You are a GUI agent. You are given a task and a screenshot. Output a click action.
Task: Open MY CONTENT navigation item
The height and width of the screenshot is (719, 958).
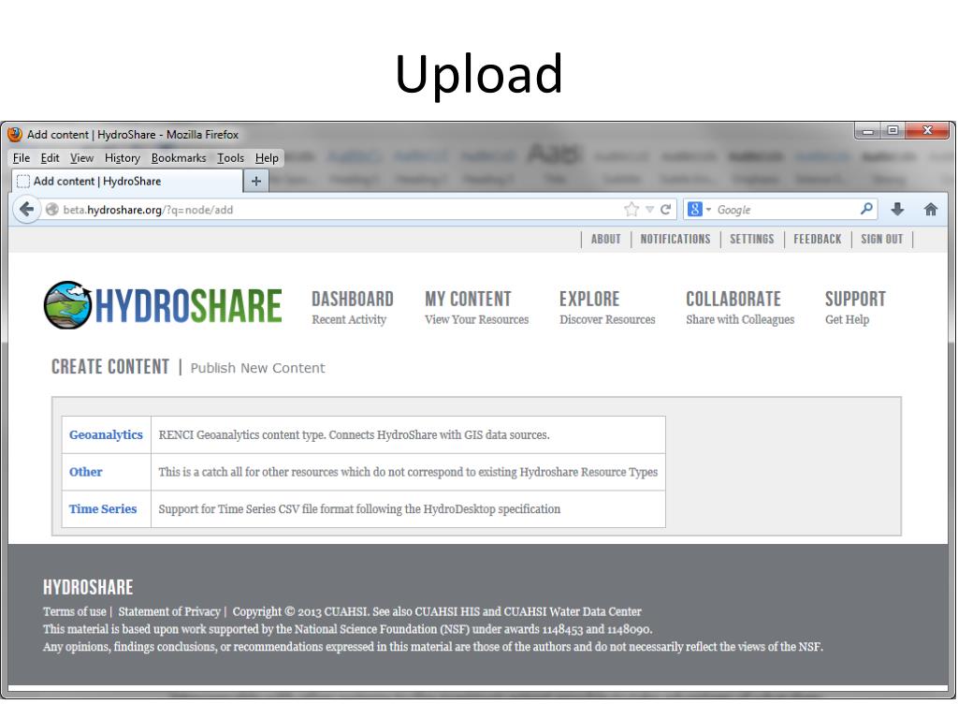point(476,307)
